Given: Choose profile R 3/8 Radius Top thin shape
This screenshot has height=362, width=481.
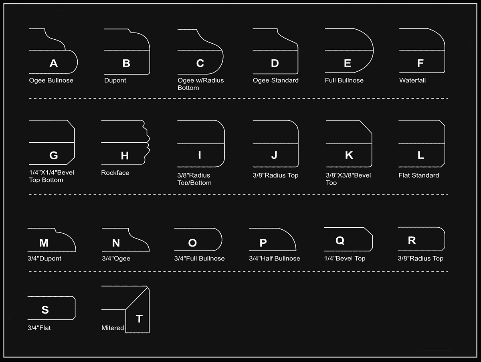Looking at the screenshot, I should coord(421,239).
